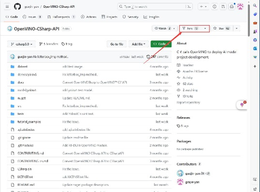Open the demos/yolov8 folder
The height and width of the screenshot is (192, 260).
click(27, 74)
